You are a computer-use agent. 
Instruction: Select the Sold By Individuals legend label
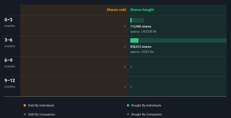[41, 105]
